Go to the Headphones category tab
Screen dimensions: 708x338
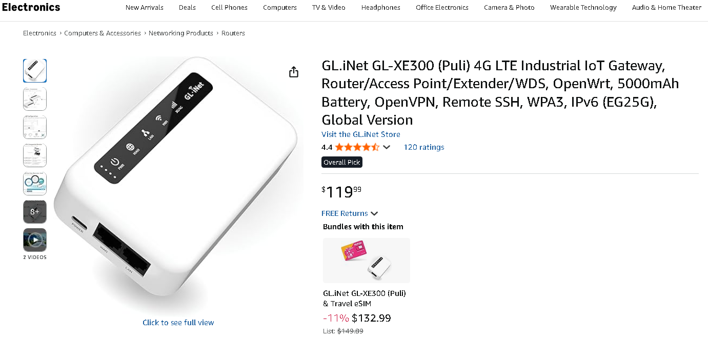[380, 8]
